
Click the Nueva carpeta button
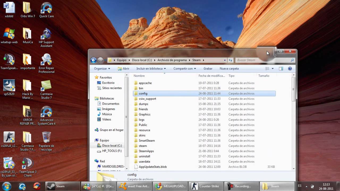tap(229, 68)
